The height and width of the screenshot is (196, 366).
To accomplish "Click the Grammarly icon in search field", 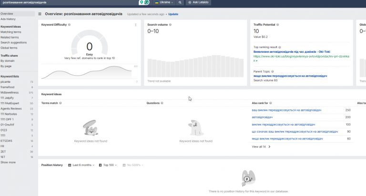I will (147, 2).
